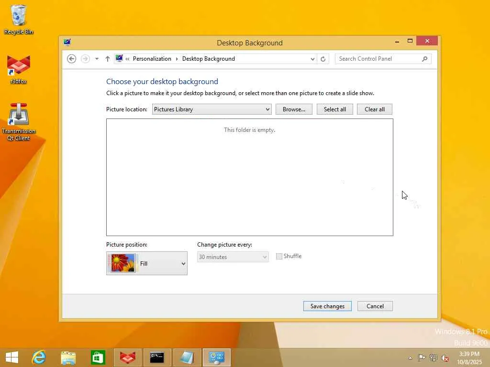Viewport: 490px width, 367px height.
Task: Open the clock showing 3:39 PM
Action: (x=469, y=358)
